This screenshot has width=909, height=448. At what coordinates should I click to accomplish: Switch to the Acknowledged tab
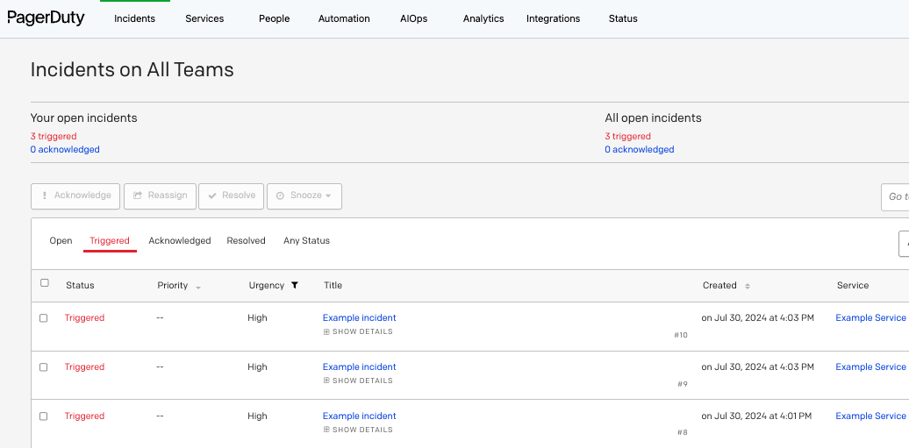click(x=180, y=240)
